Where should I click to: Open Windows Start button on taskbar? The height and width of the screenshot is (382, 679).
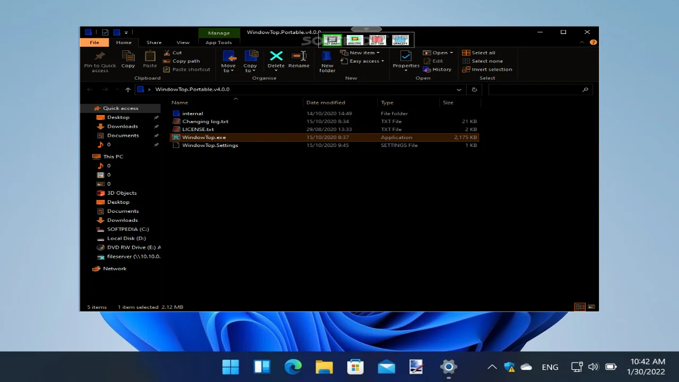pyautogui.click(x=231, y=367)
